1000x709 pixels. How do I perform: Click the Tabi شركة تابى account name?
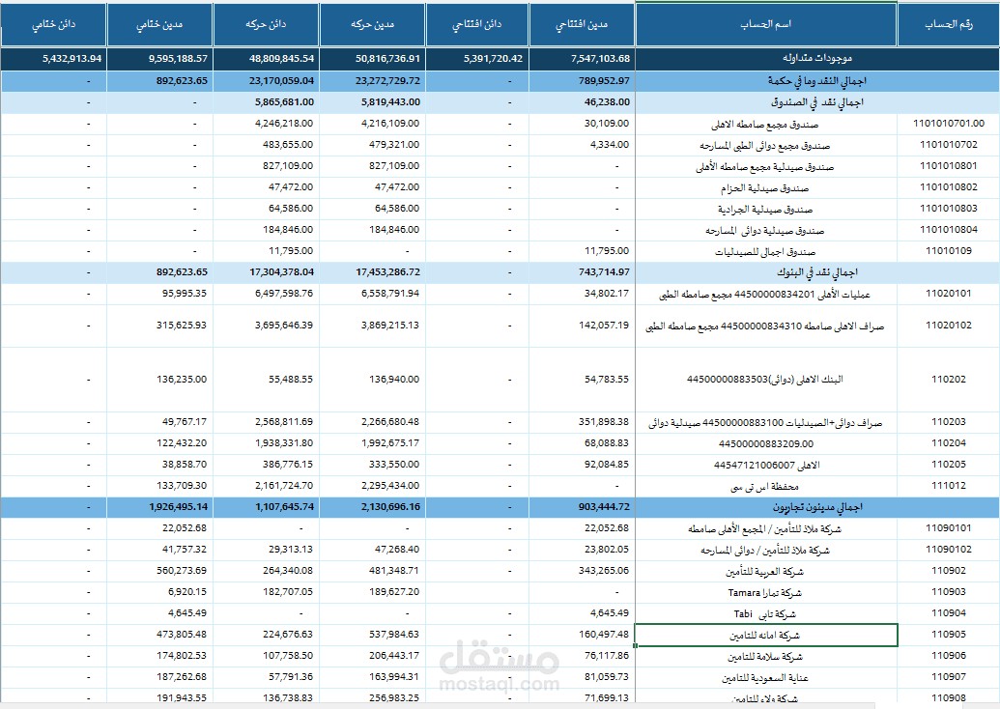(x=764, y=614)
